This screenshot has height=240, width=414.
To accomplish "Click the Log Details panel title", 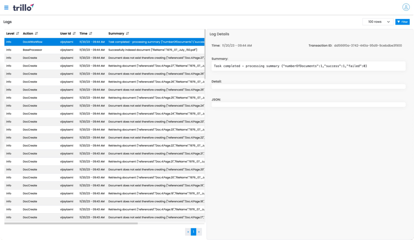I will [220, 34].
